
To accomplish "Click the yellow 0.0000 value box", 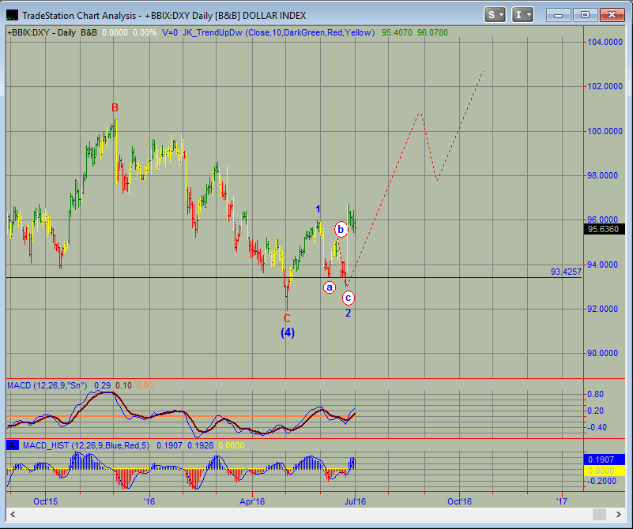I will [605, 471].
